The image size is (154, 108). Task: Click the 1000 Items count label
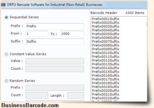pos(135,13)
